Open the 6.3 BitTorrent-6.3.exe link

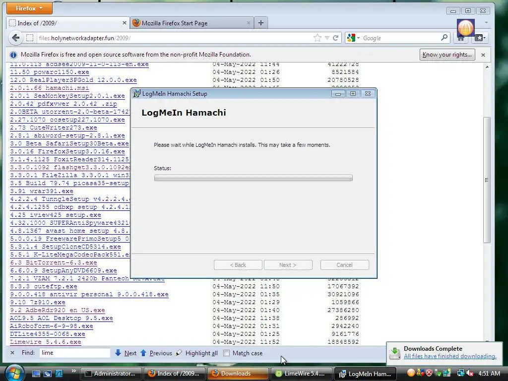coord(54,262)
